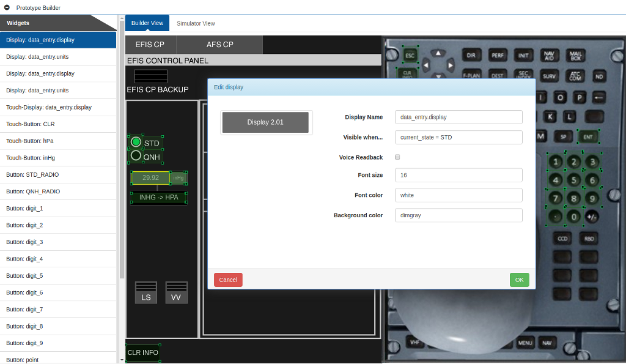The height and width of the screenshot is (364, 626).
Task: Click digit 9 on the numeric keypad
Action: click(592, 198)
